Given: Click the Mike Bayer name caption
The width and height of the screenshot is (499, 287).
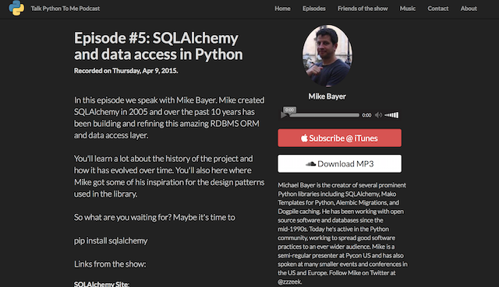Looking at the screenshot, I should 327,96.
